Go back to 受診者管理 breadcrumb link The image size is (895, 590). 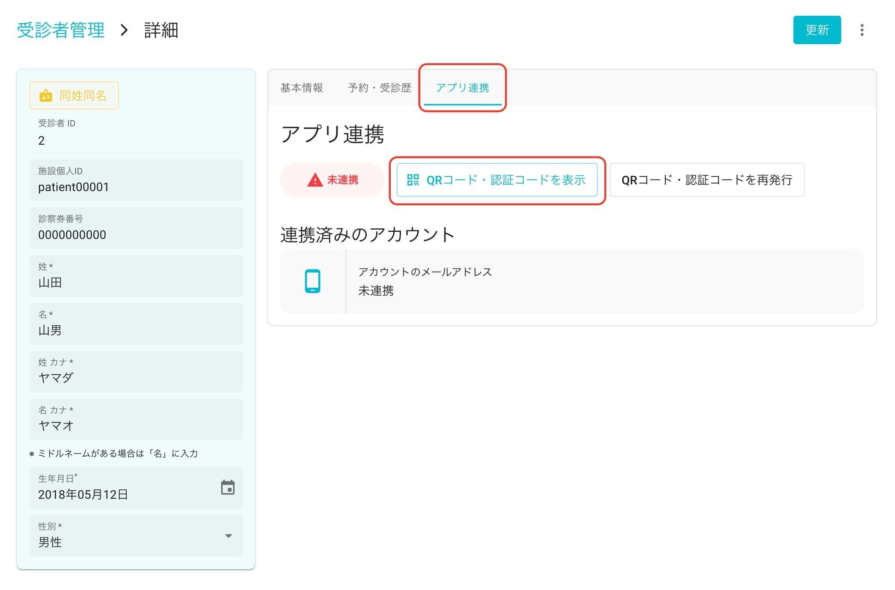pyautogui.click(x=61, y=30)
